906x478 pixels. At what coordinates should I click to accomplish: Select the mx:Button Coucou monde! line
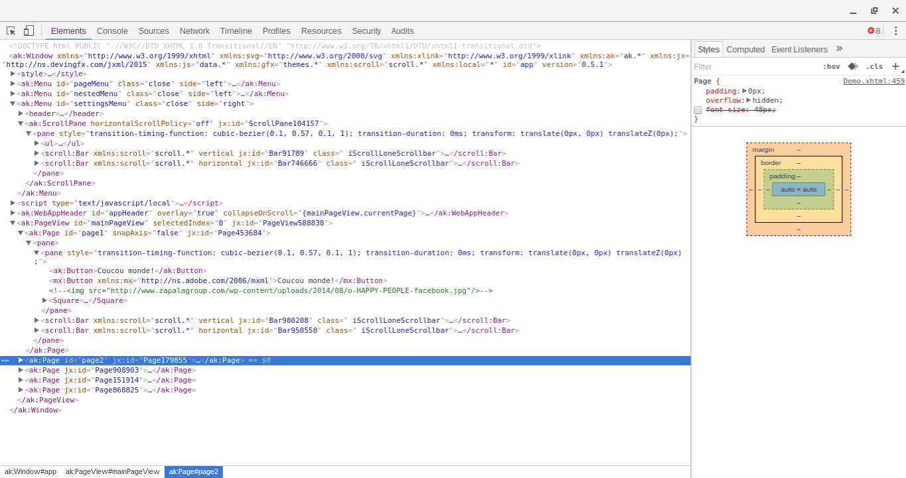click(x=218, y=280)
